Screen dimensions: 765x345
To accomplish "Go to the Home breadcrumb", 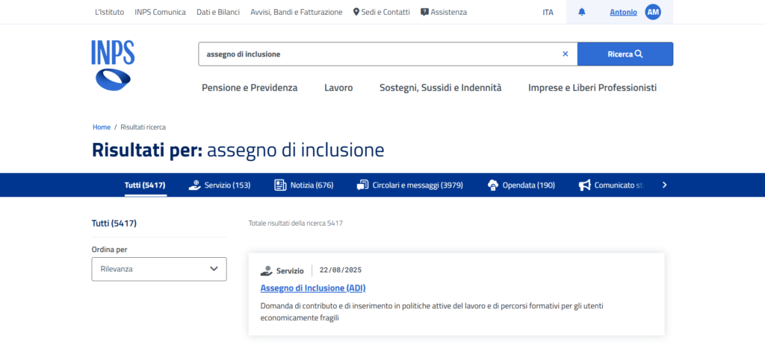I will click(102, 127).
